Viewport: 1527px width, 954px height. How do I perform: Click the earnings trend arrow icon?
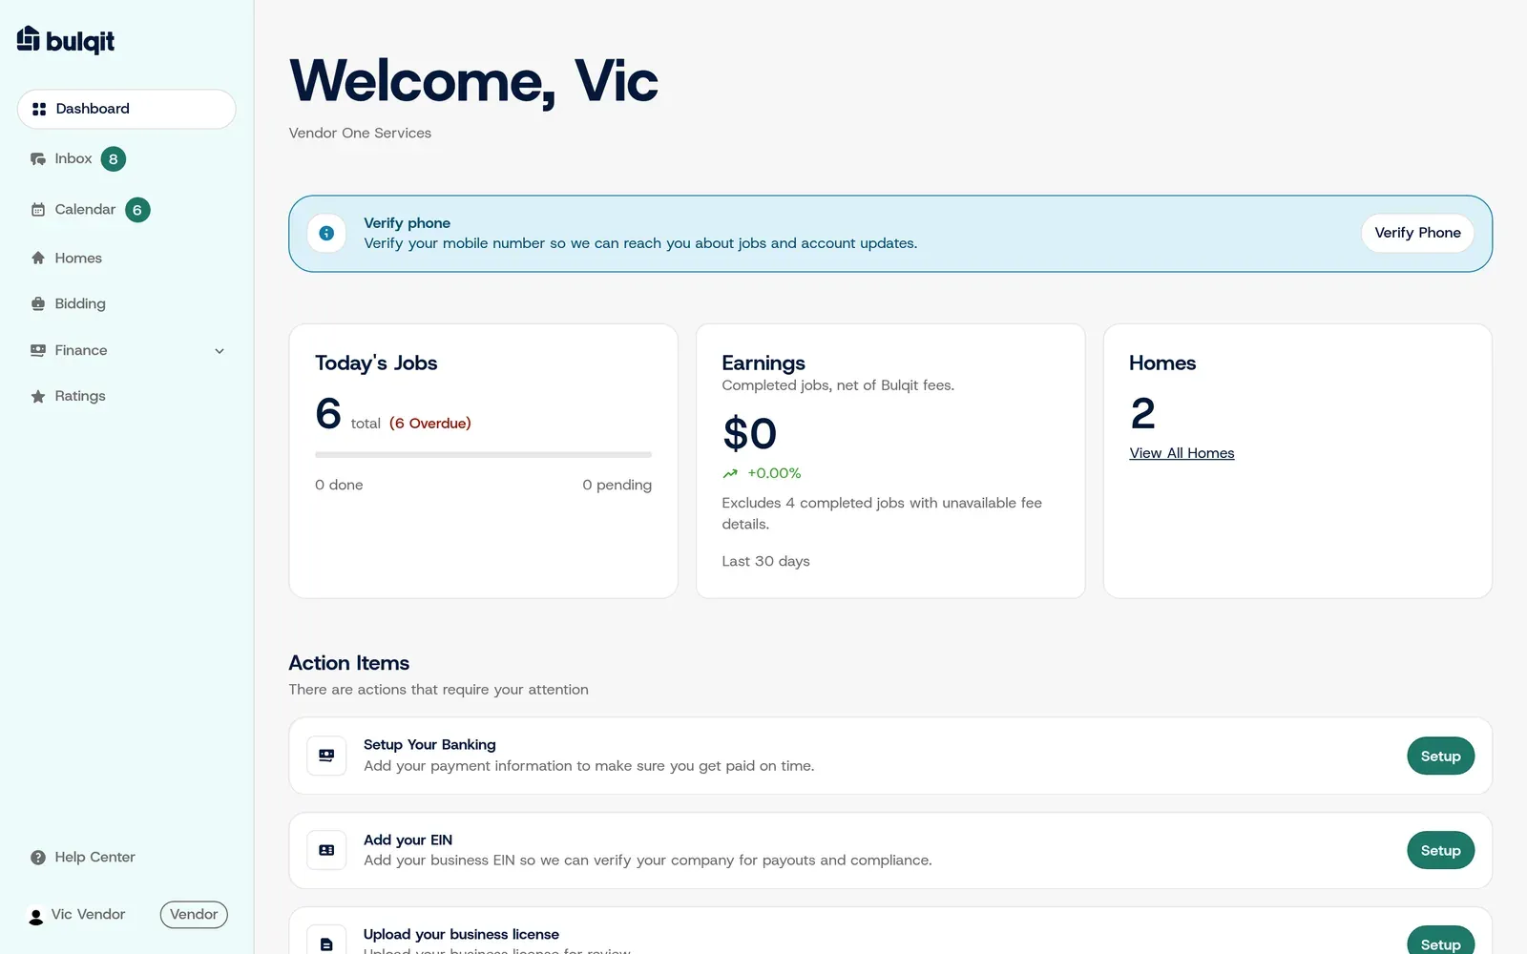click(x=730, y=473)
